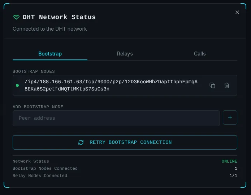Focus the Peer address input field
The height and width of the screenshot is (195, 251).
pyautogui.click(x=116, y=118)
